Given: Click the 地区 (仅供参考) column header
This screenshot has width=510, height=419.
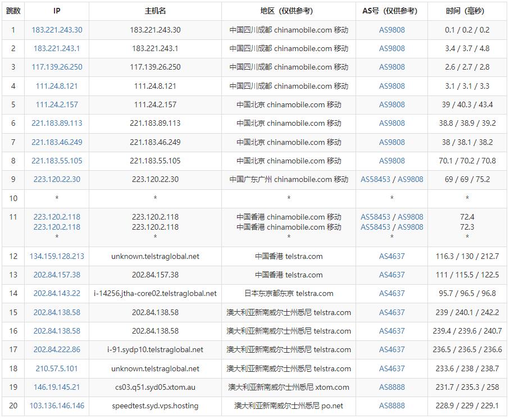Looking at the screenshot, I should click(x=289, y=11).
